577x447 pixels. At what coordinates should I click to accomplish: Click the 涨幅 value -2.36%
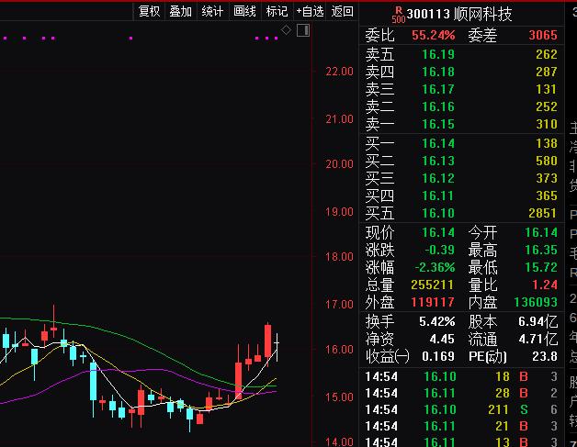point(436,267)
